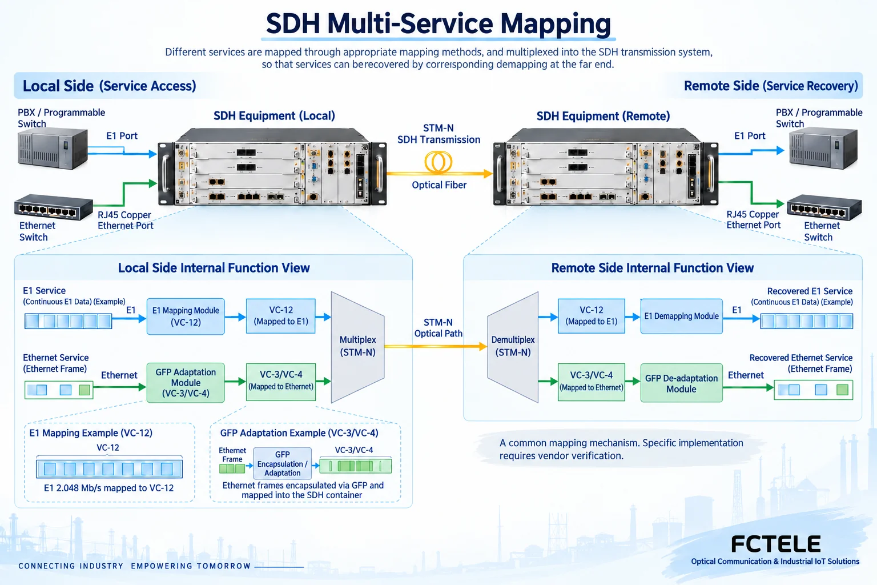Click the Multiplex (STM-N) trapezoid
This screenshot has width=877, height=585.
pyautogui.click(x=358, y=347)
